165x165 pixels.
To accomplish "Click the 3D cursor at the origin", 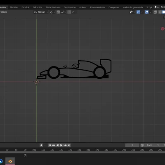I will 36,82.
